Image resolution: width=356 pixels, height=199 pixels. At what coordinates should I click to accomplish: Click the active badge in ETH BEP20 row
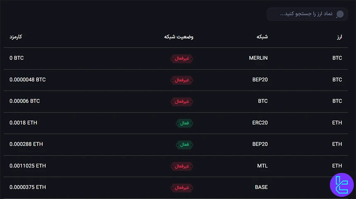(185, 144)
